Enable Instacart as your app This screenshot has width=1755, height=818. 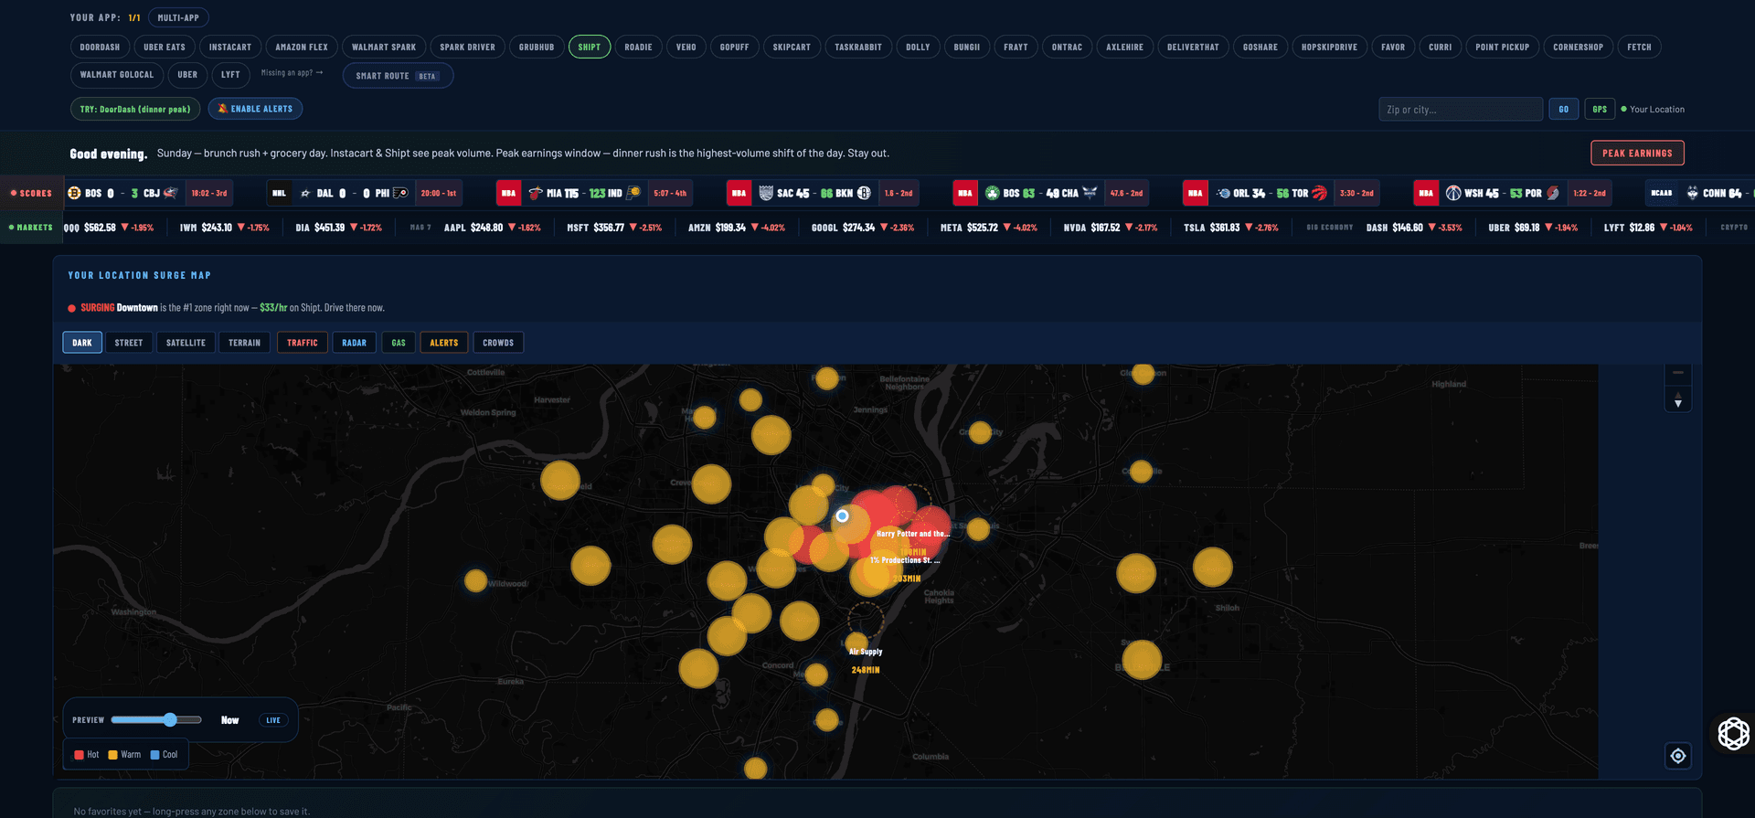[230, 47]
